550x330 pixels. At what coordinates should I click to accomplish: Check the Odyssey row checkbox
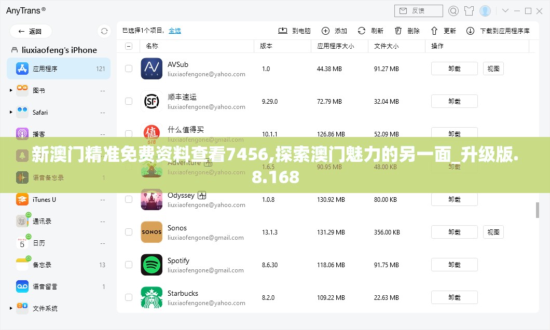(129, 199)
